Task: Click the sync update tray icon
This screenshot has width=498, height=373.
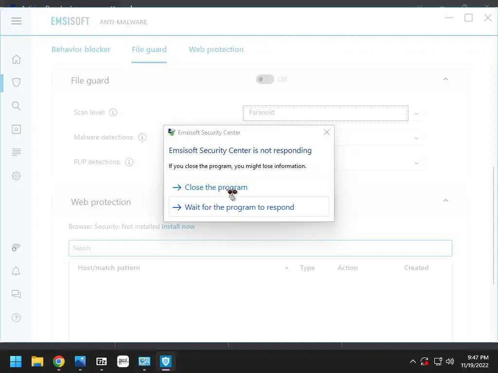Action: pyautogui.click(x=425, y=361)
